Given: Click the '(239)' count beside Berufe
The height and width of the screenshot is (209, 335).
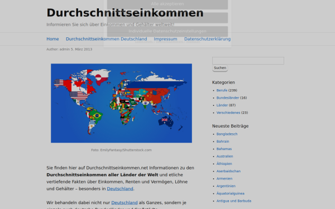Looking at the screenshot, I should point(233,90).
